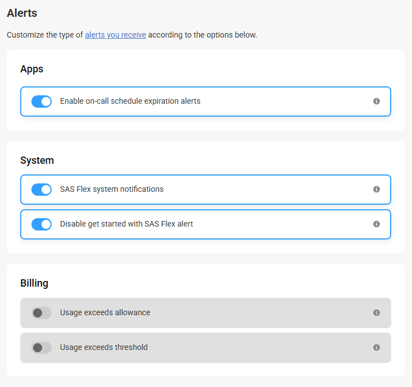The image size is (412, 387).
Task: Turn off SAS Flex system notifications switch
Action: (42, 190)
